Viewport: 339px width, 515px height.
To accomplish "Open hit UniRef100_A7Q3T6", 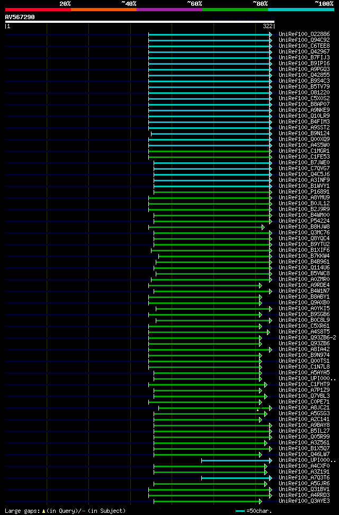I will (304, 477).
